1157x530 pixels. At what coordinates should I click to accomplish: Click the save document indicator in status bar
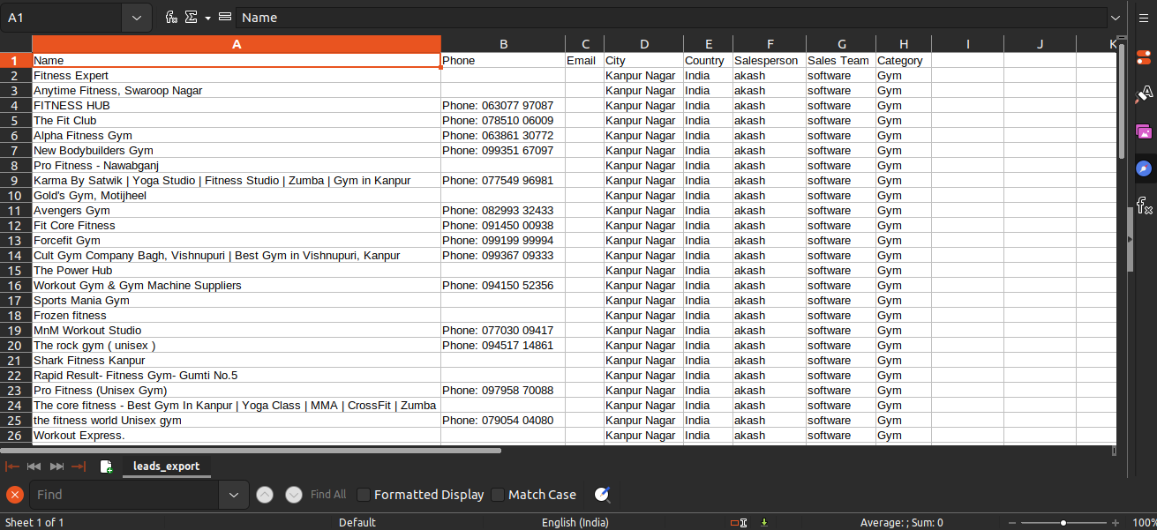763,522
